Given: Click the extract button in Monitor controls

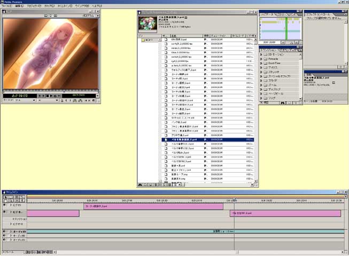Looking at the screenshot, I should (80, 101).
